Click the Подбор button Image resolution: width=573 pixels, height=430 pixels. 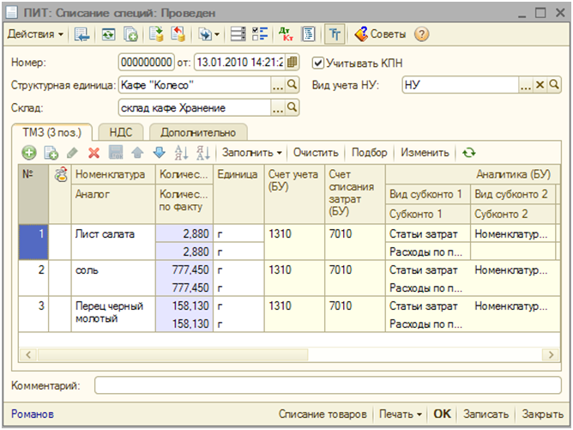pos(369,153)
